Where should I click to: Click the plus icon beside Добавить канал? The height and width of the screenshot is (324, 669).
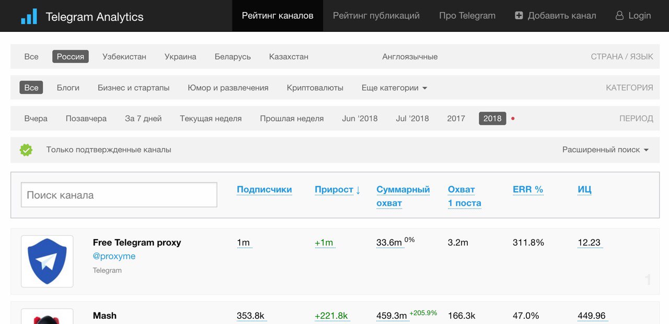click(518, 16)
